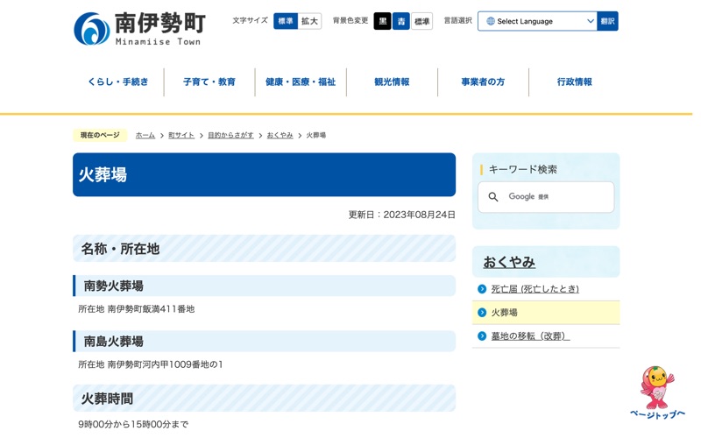Click the arrow icon beside 火葬場 sidebar item
This screenshot has height=438, width=701.
click(482, 313)
